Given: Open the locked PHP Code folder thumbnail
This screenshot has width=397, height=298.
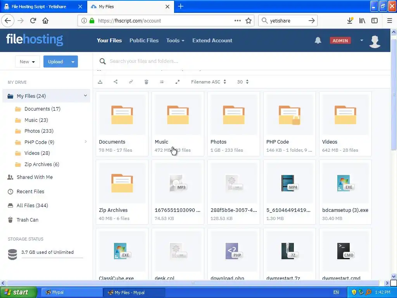Looking at the screenshot, I should [x=289, y=115].
